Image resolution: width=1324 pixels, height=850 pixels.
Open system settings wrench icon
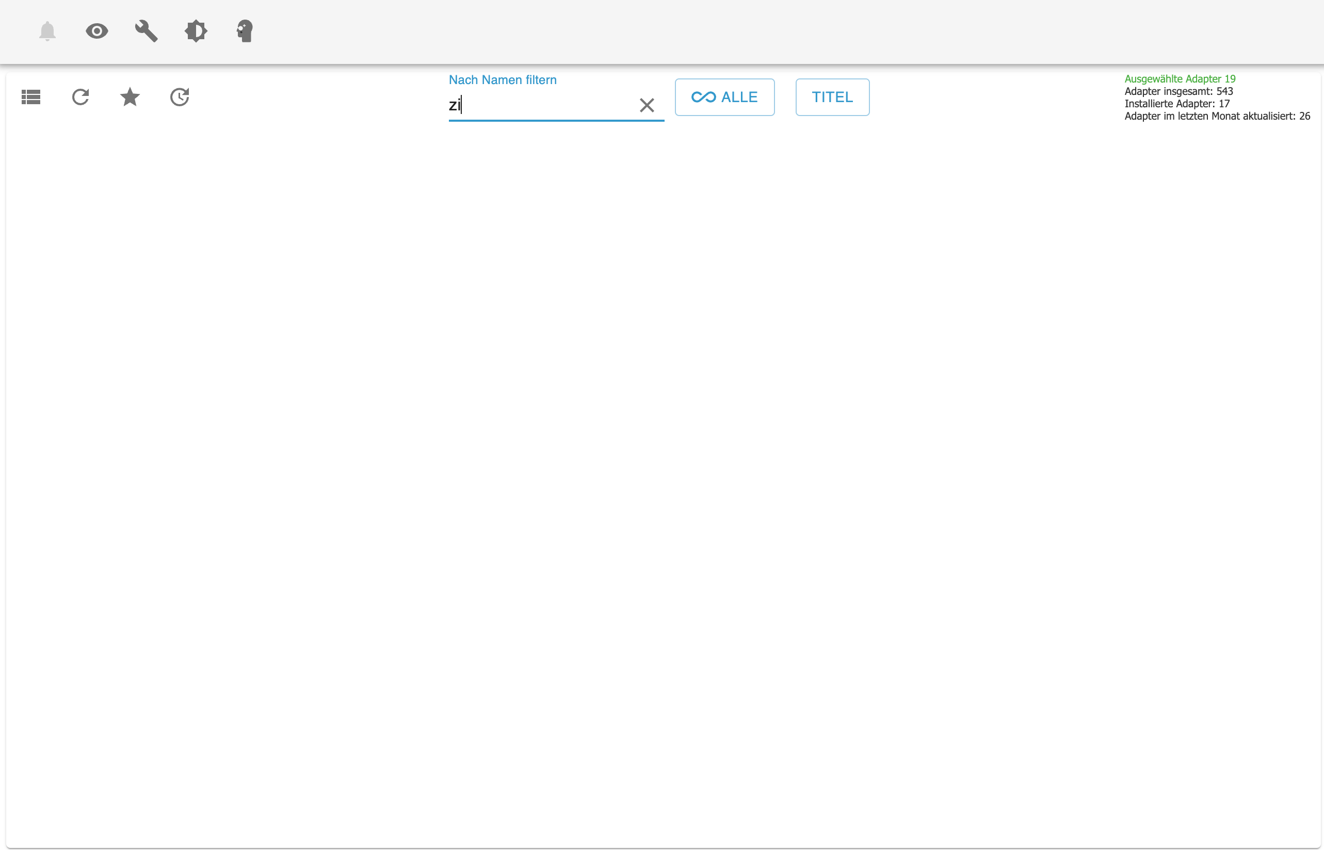pos(147,31)
